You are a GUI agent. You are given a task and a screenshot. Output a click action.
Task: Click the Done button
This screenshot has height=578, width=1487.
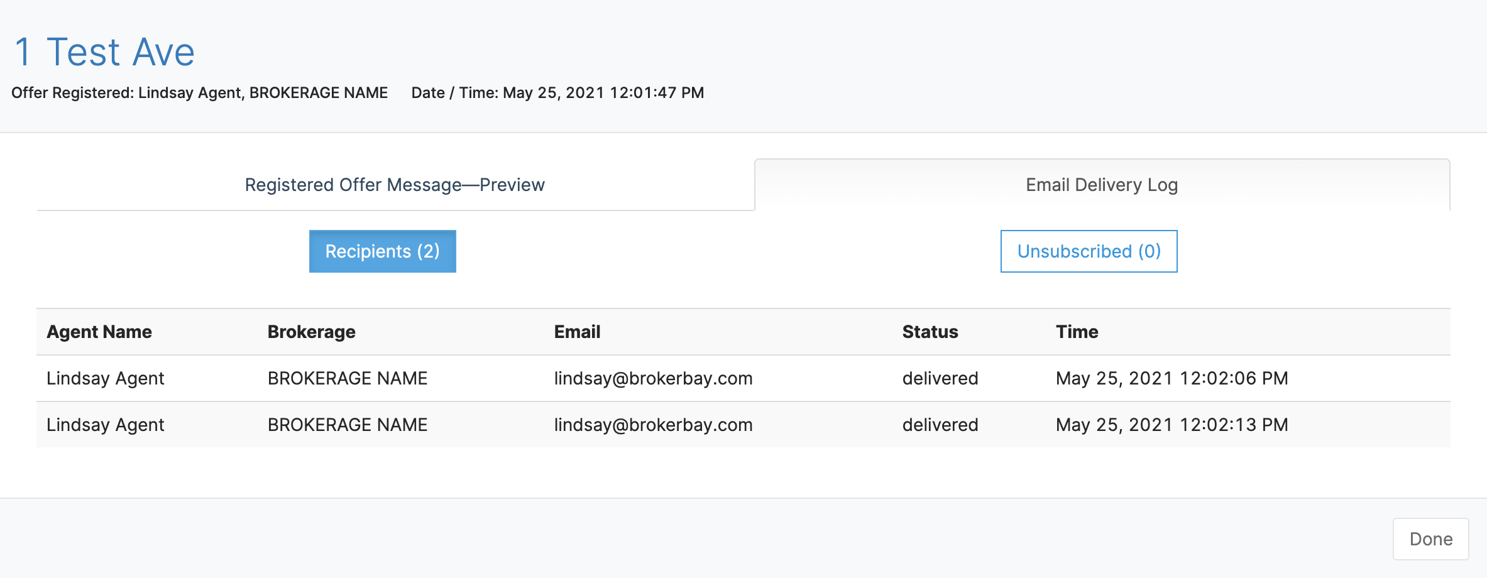coord(1430,539)
